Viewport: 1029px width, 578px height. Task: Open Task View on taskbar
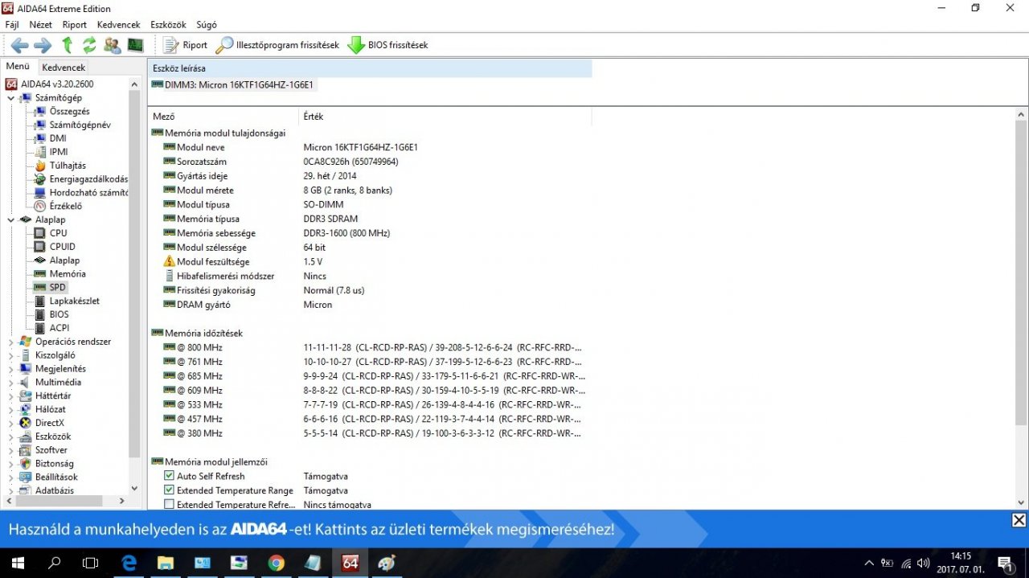(x=91, y=563)
